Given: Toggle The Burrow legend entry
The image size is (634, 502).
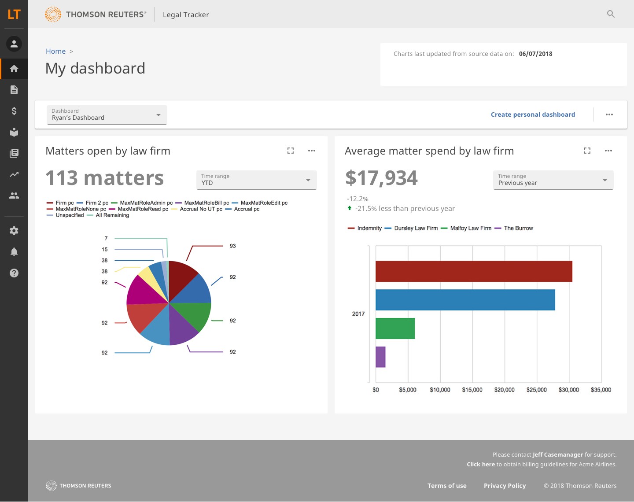Looking at the screenshot, I should point(518,228).
